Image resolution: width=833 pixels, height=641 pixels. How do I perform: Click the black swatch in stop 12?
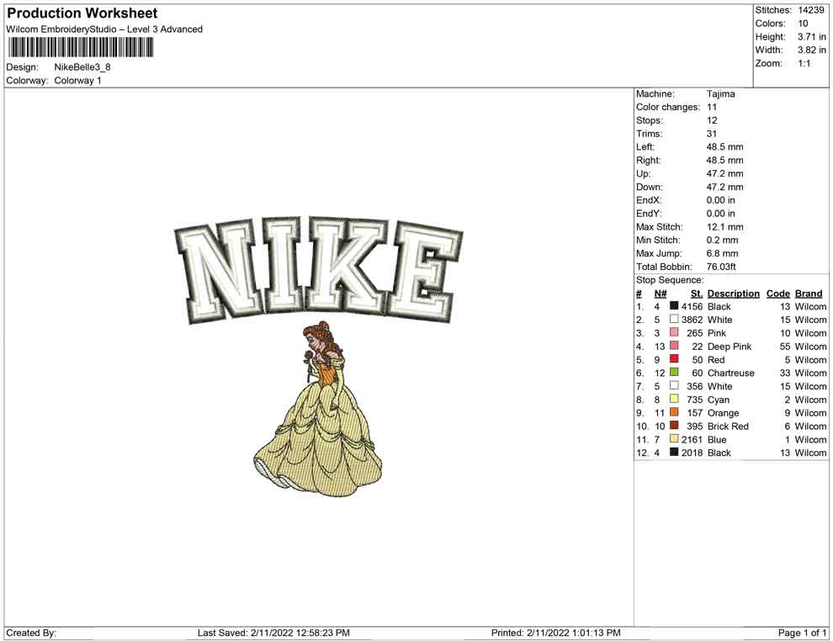(674, 452)
